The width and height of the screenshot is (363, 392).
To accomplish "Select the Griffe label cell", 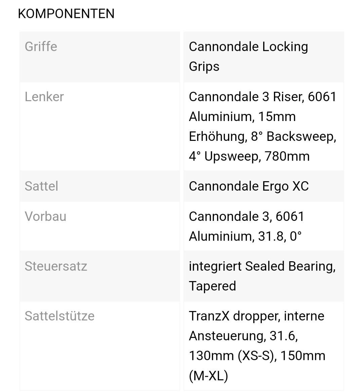I will tap(41, 46).
